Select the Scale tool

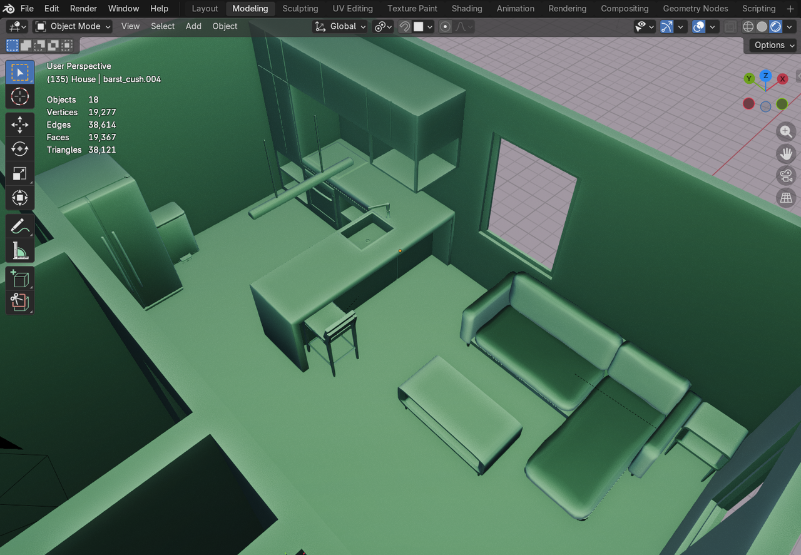pyautogui.click(x=20, y=173)
